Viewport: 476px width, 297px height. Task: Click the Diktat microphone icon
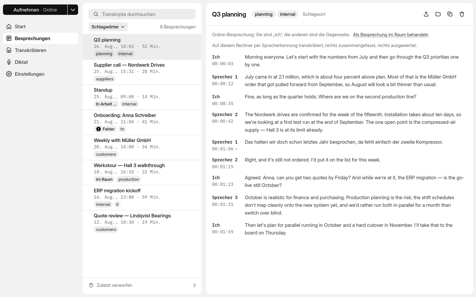click(9, 62)
